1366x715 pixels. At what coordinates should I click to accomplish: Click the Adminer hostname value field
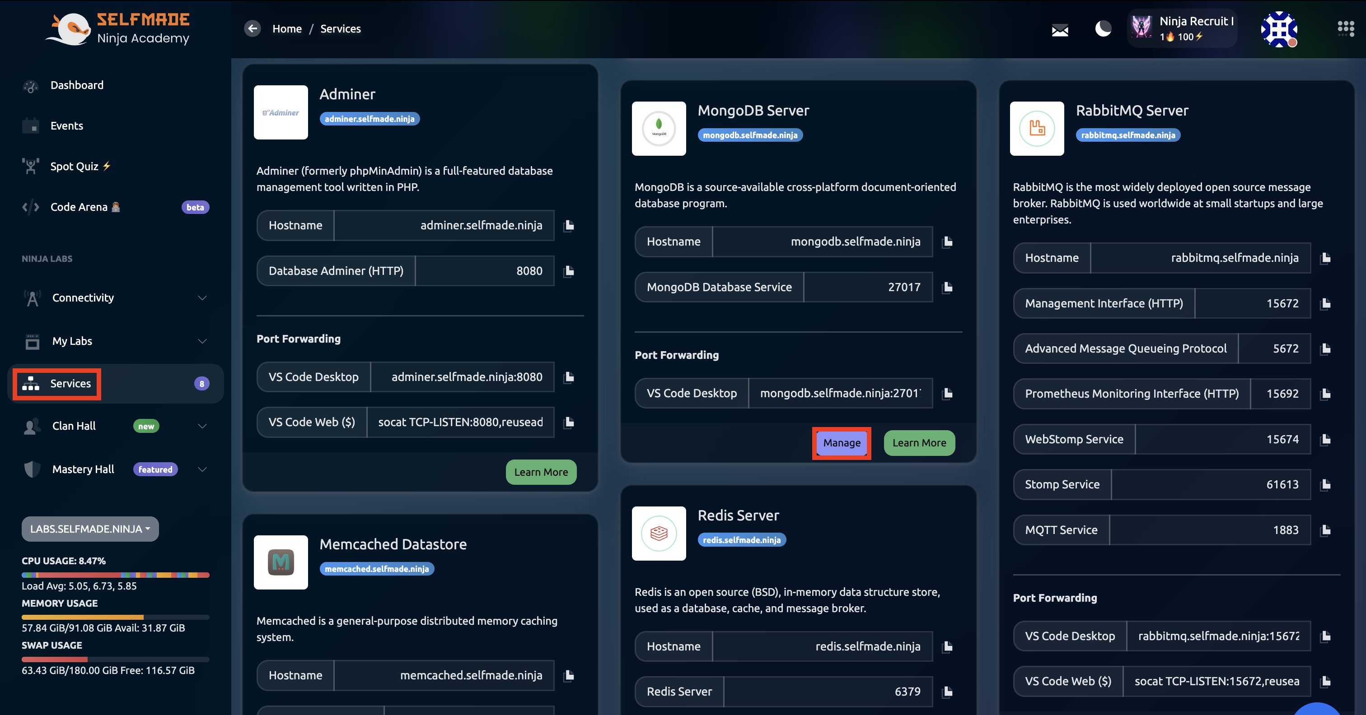tap(444, 225)
